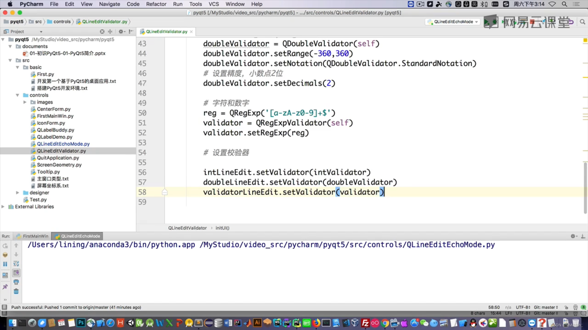Open the run configuration dropdown

pos(451,22)
